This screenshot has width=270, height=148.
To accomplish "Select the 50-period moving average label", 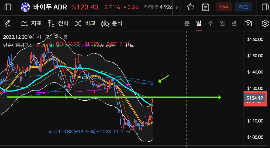I will click(x=51, y=46).
